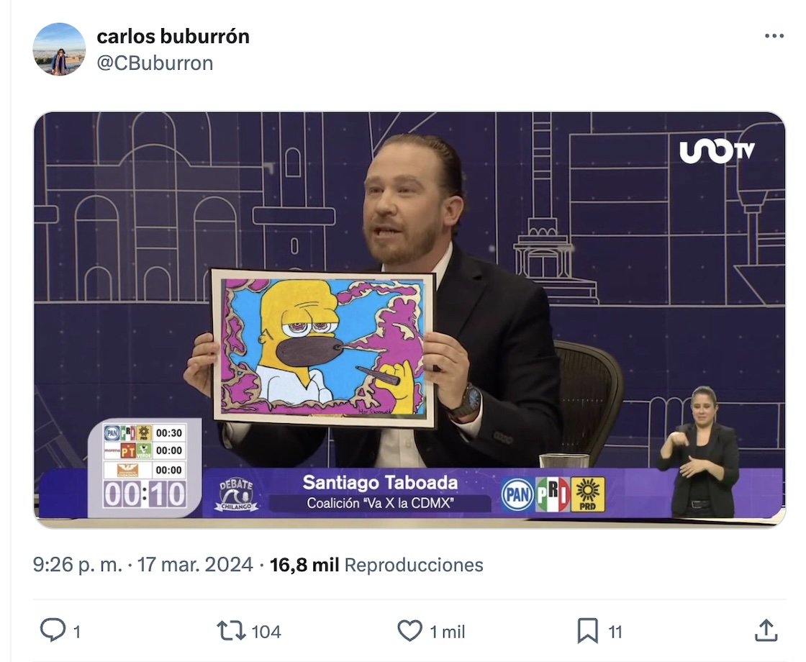
Task: Open the 17 mar. 2024 date link
Action: (x=195, y=565)
